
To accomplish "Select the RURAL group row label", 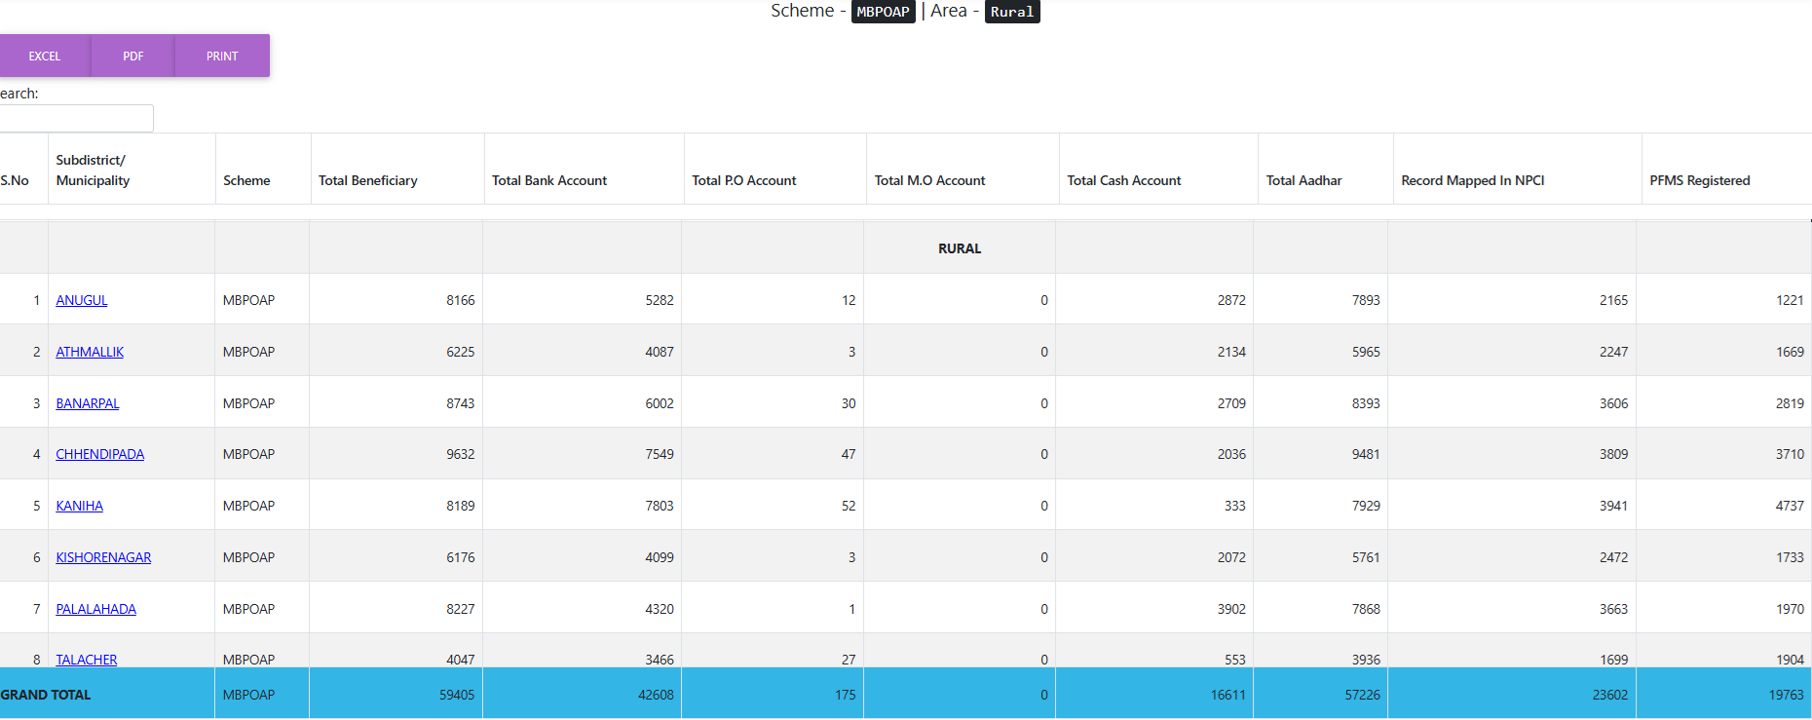I will [960, 248].
